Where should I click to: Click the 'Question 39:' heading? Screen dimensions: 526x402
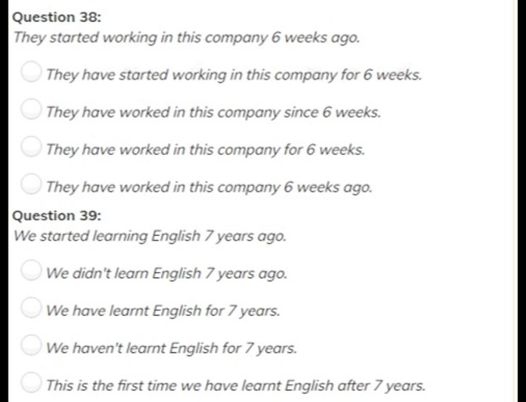[57, 216]
